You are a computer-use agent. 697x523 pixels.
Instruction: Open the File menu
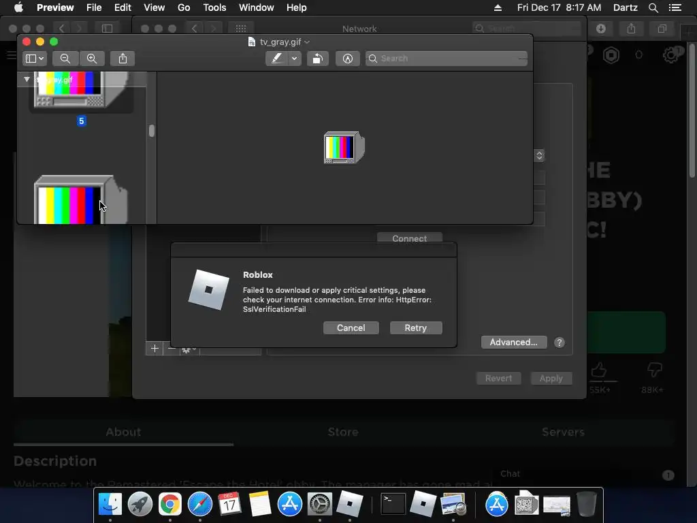[94, 7]
